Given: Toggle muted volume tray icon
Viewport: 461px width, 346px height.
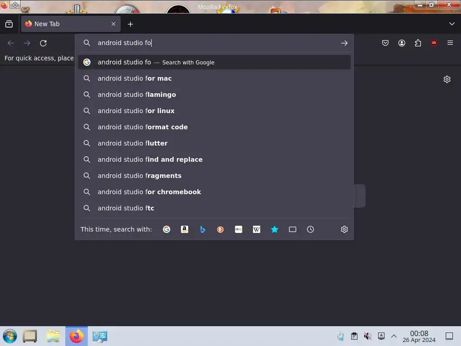Looking at the screenshot, I should (367, 336).
